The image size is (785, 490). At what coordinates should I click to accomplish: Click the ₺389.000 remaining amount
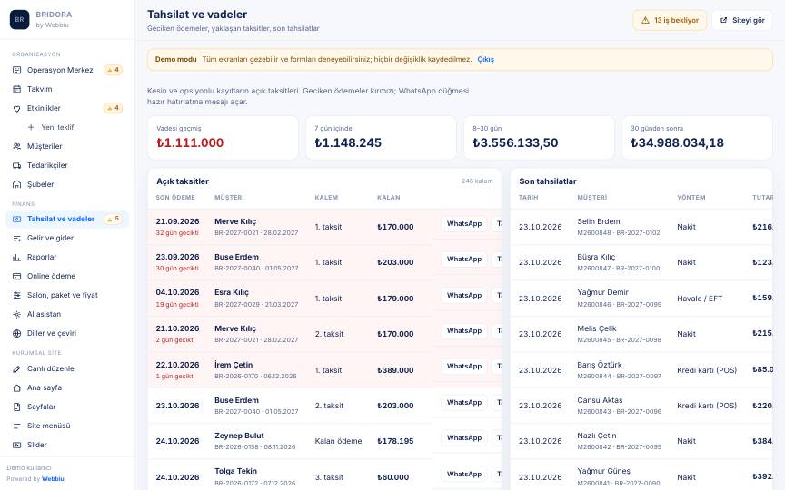click(395, 370)
